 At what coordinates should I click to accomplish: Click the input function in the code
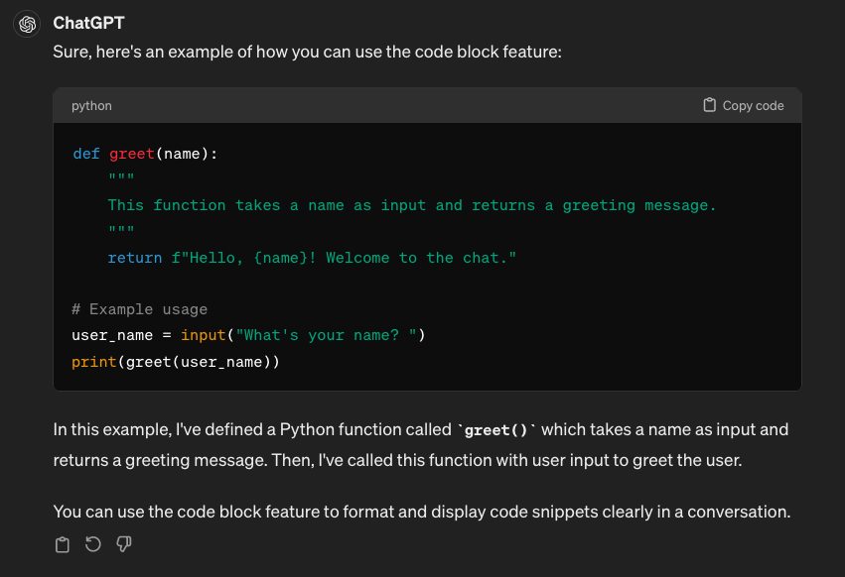coord(203,335)
